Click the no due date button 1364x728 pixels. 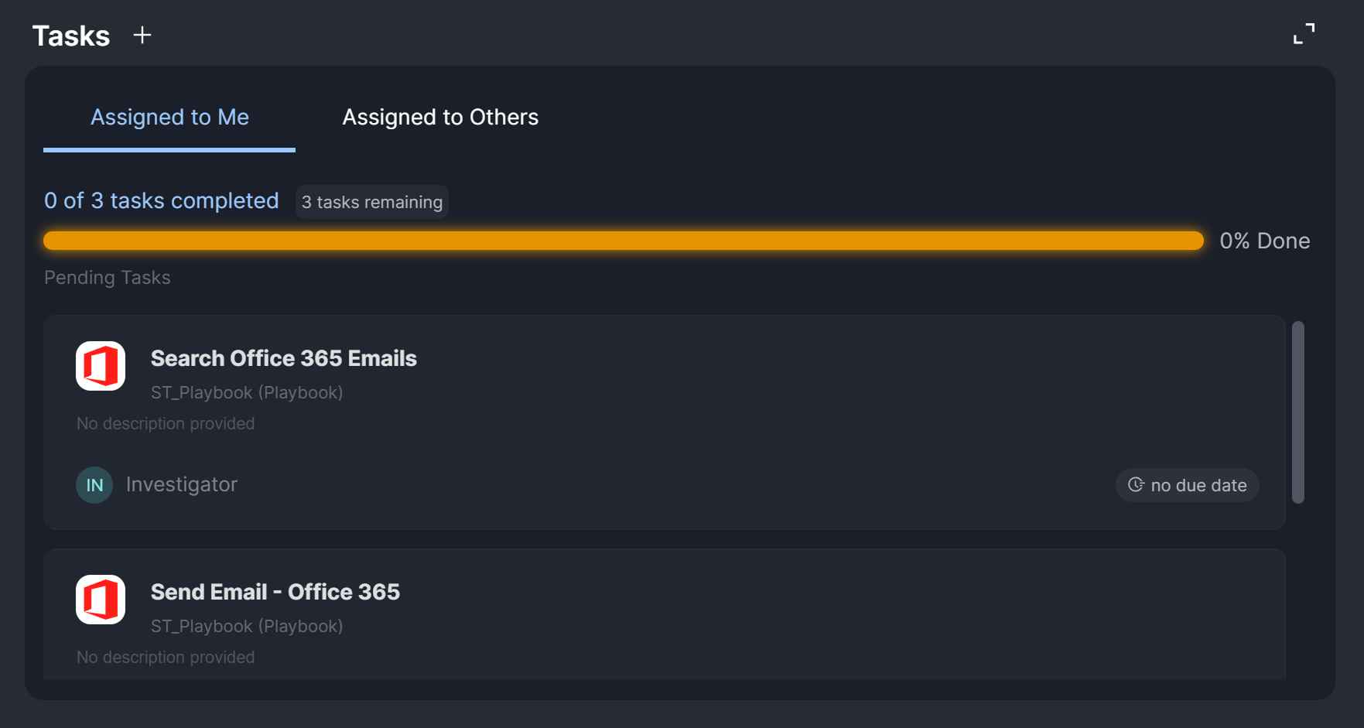coord(1187,485)
